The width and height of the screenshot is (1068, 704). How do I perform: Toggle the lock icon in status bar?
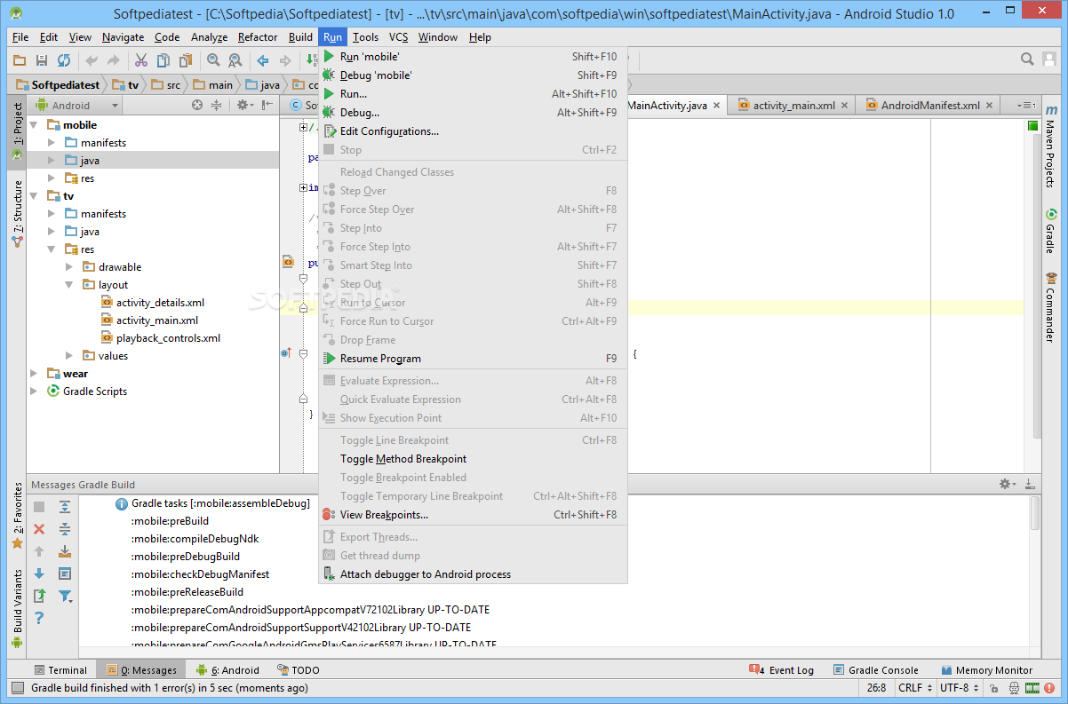point(992,687)
